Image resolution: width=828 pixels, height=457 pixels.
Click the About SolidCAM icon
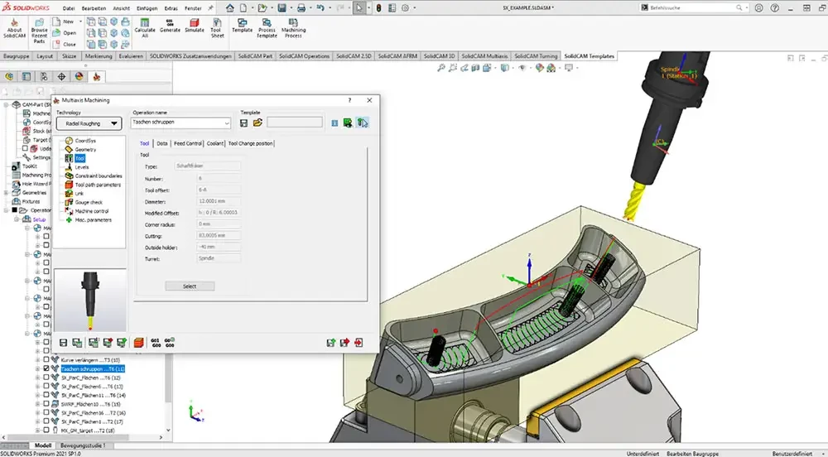pyautogui.click(x=14, y=29)
